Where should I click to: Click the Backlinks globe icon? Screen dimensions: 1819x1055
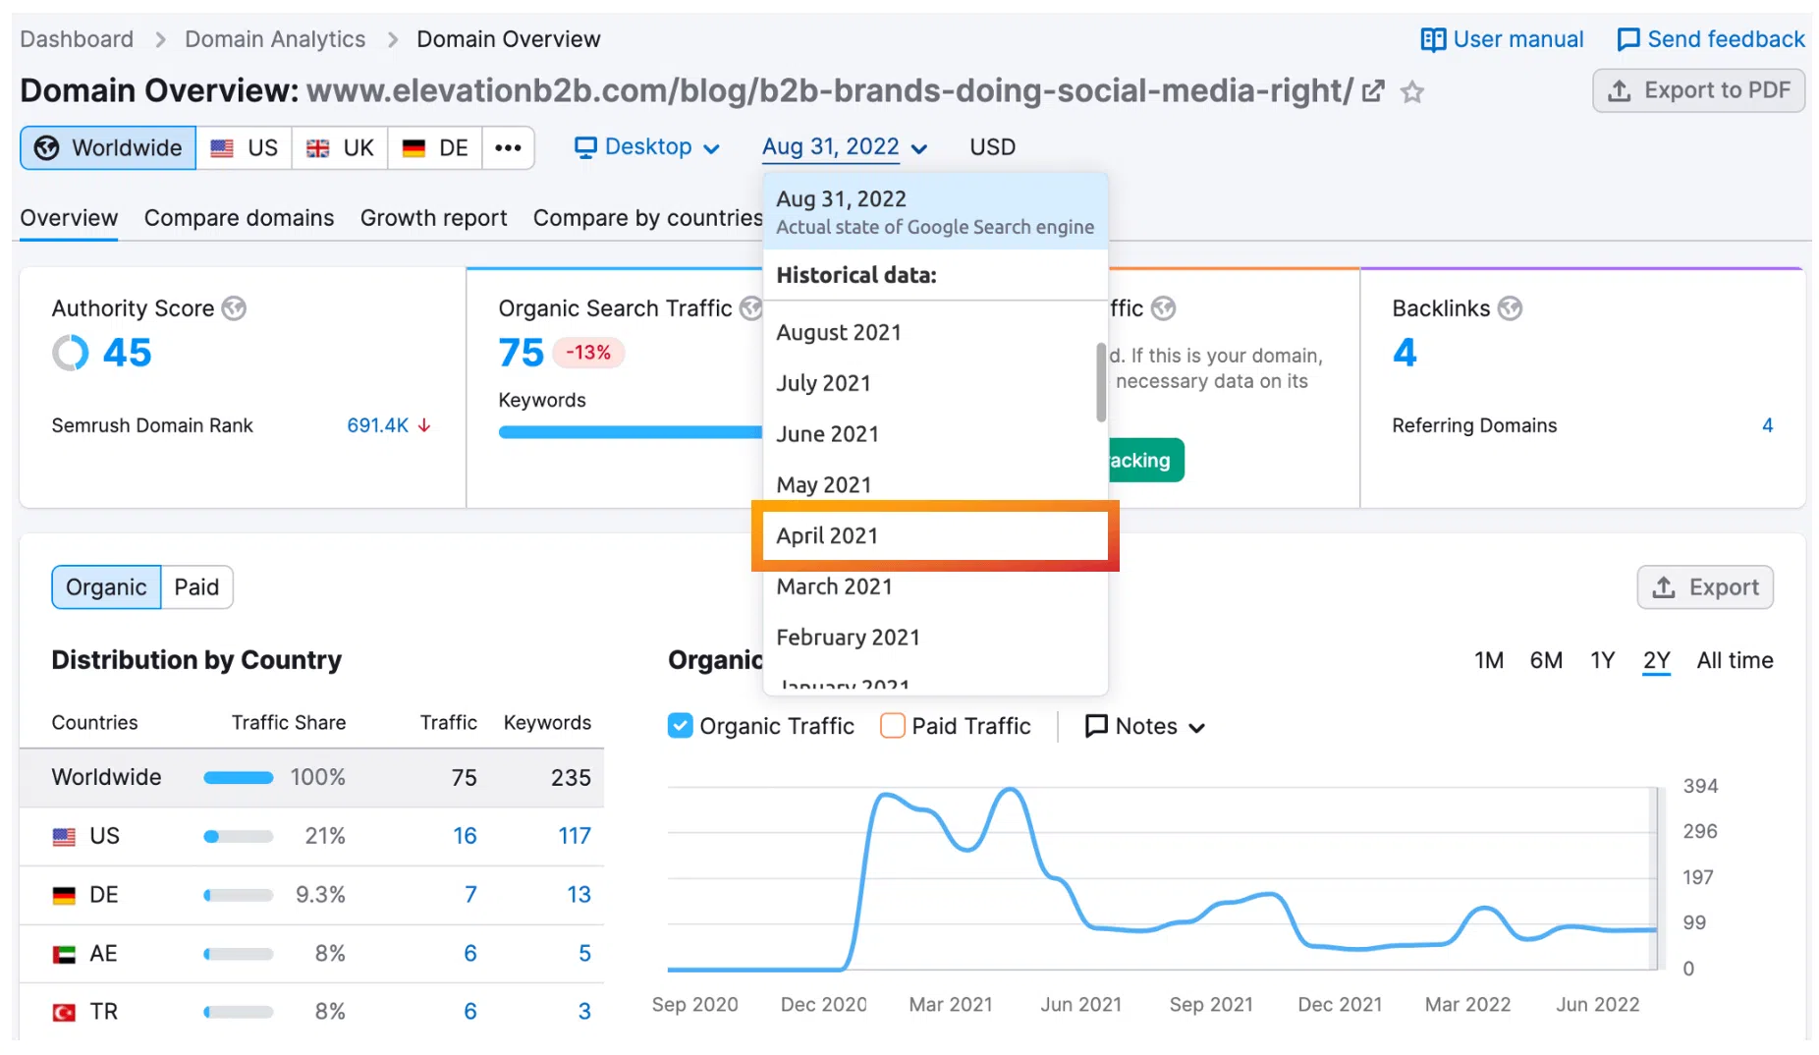(1510, 308)
